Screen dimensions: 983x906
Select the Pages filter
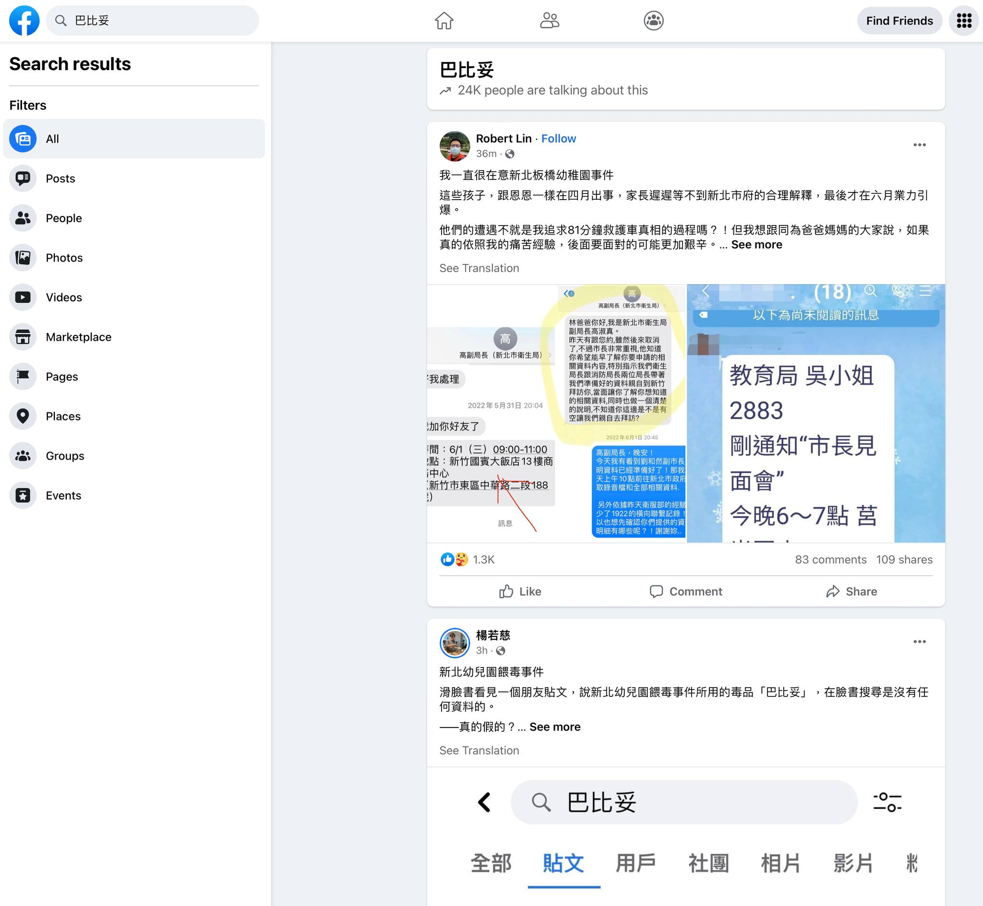134,377
